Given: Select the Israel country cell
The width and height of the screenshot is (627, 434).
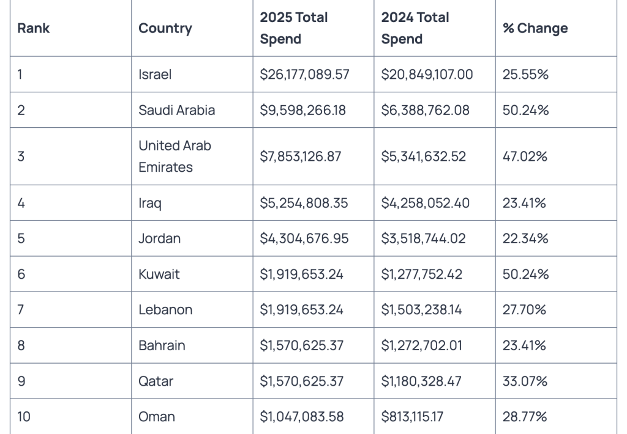Looking at the screenshot, I should tap(155, 75).
